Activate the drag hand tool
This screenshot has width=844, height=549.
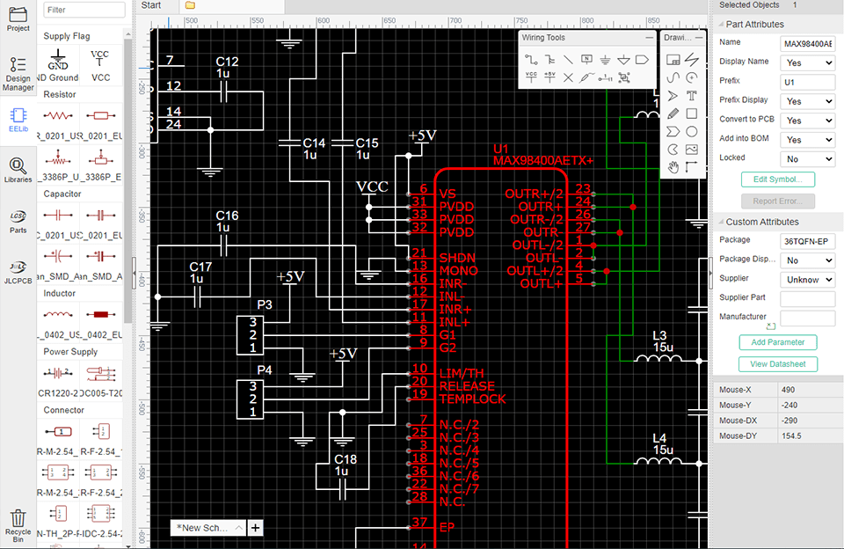673,167
